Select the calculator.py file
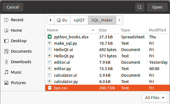This screenshot has height=104, width=170. 108,82
